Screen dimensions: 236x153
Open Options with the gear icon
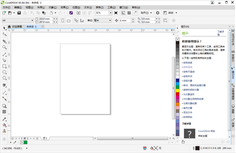click(x=158, y=13)
